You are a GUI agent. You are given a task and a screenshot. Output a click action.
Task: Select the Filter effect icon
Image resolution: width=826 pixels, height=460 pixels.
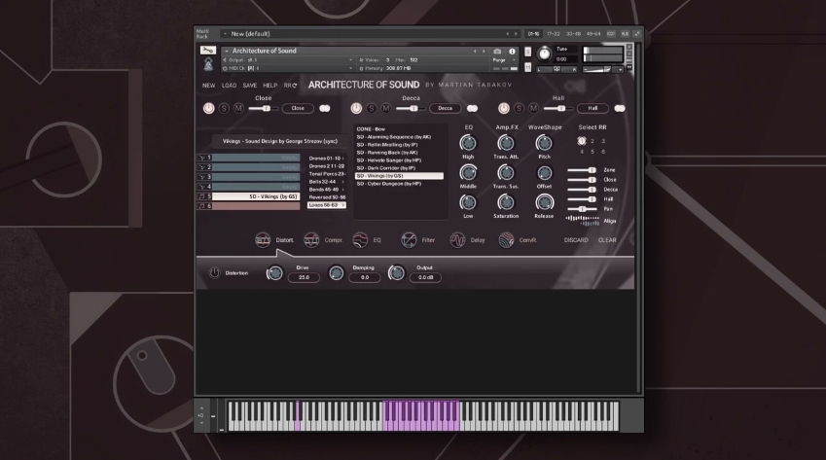409,240
